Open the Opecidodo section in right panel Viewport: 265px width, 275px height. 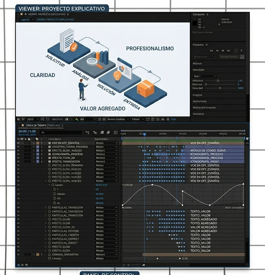pyautogui.click(x=198, y=70)
